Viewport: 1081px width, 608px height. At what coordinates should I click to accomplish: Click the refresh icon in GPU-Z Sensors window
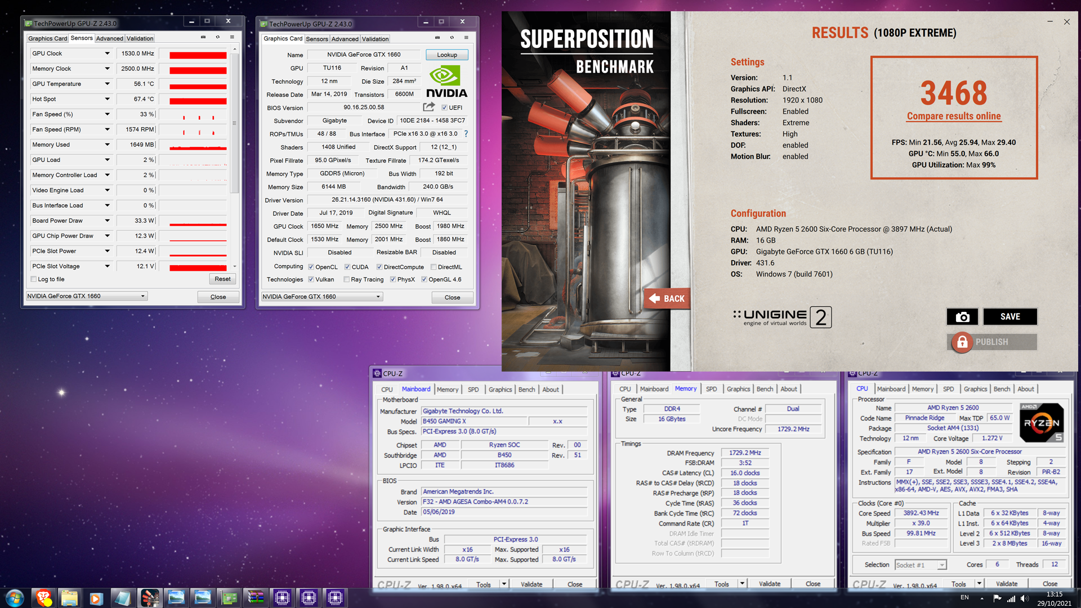(218, 37)
